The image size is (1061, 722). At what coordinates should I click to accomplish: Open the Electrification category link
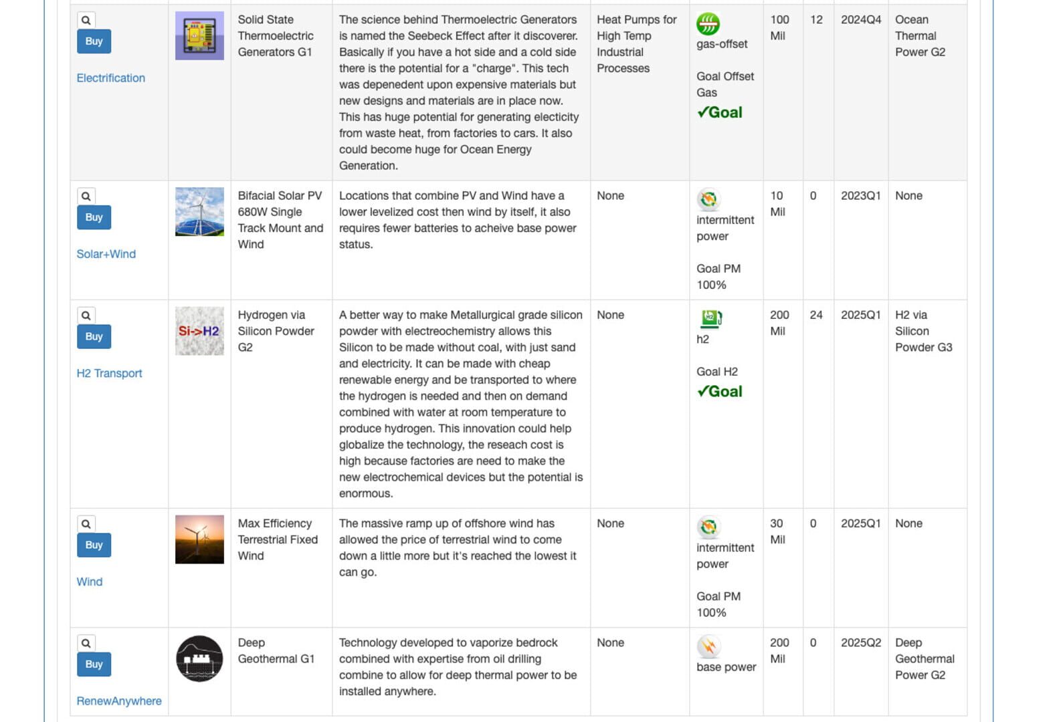click(110, 78)
